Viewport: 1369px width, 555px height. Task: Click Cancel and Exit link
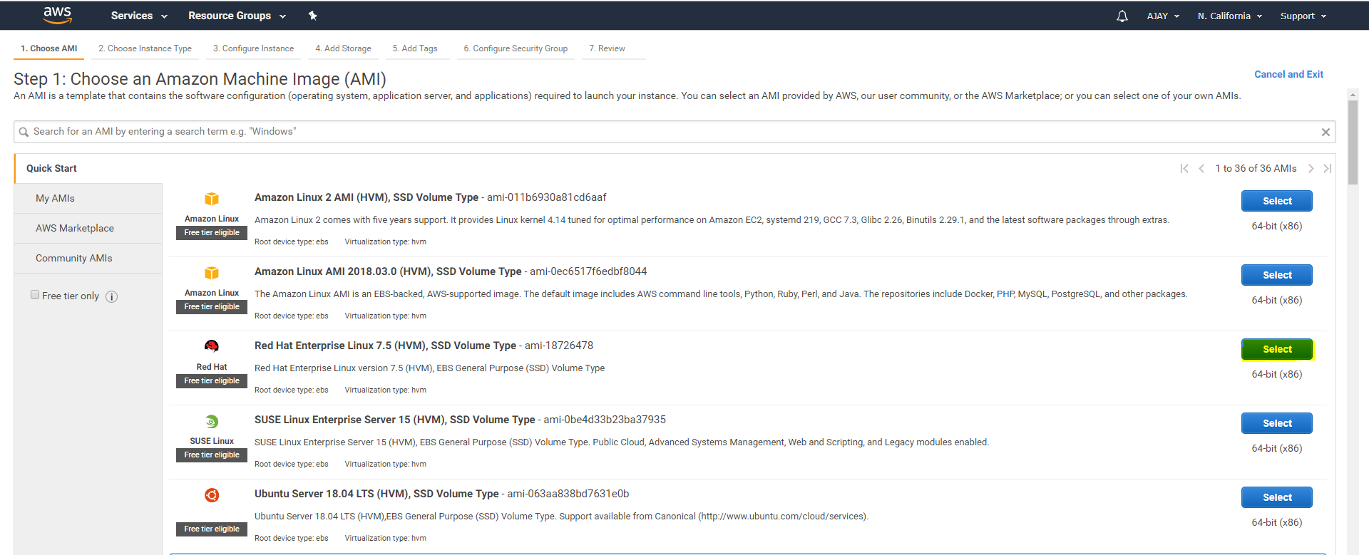pos(1288,74)
